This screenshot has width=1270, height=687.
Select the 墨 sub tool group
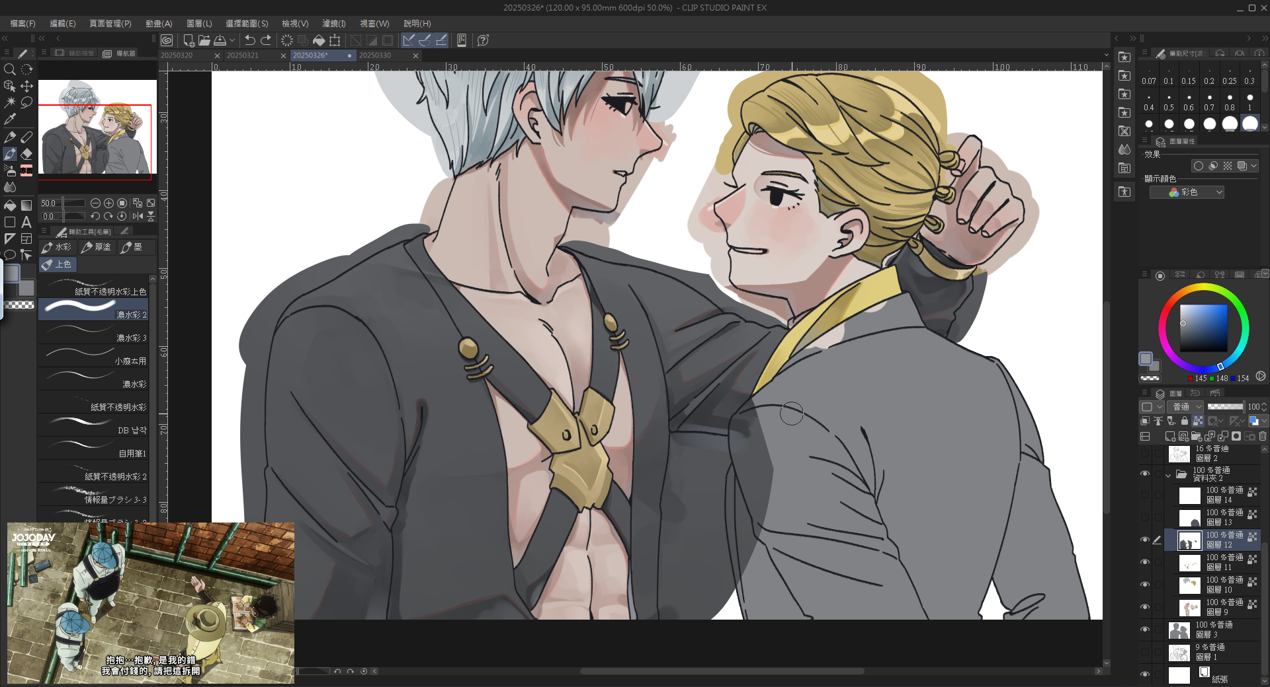tap(136, 247)
